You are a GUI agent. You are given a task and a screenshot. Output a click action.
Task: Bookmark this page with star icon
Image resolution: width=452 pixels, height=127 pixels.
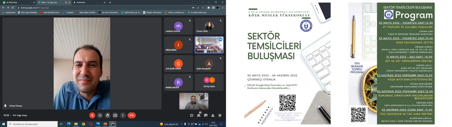[x=203, y=8]
